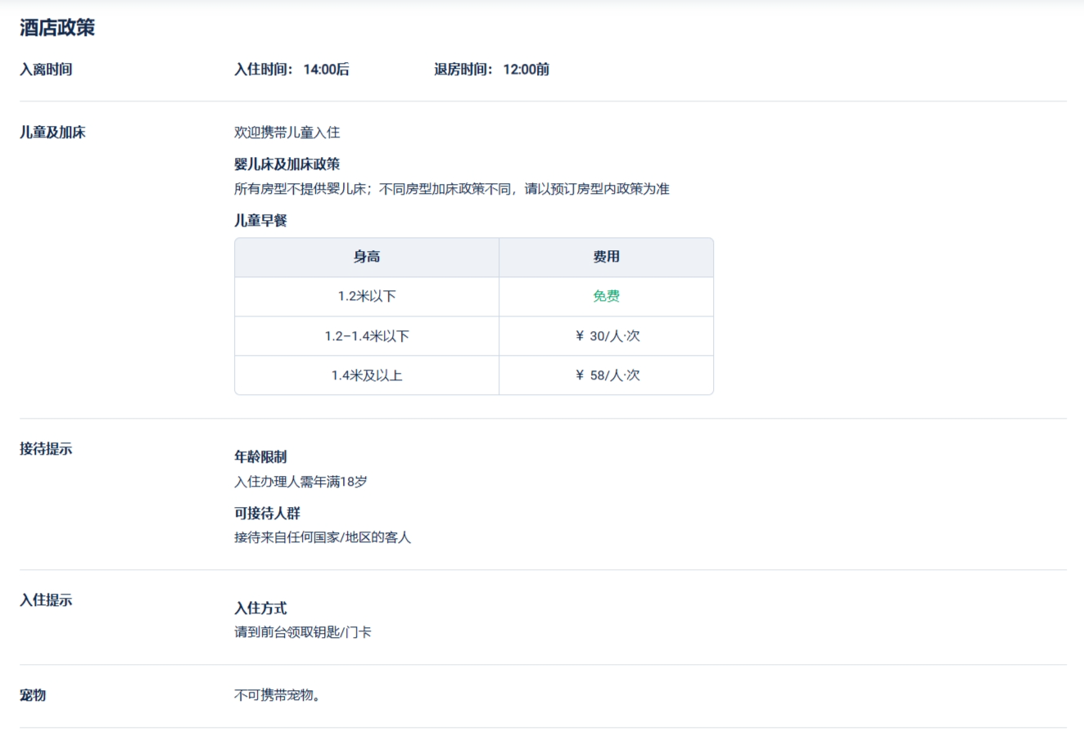Click the 可接待人群 subheading

[267, 514]
